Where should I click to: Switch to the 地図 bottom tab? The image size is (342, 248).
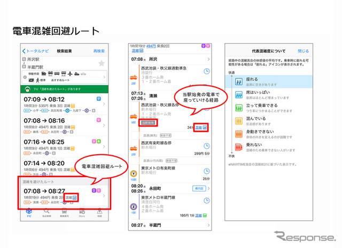click(99, 212)
